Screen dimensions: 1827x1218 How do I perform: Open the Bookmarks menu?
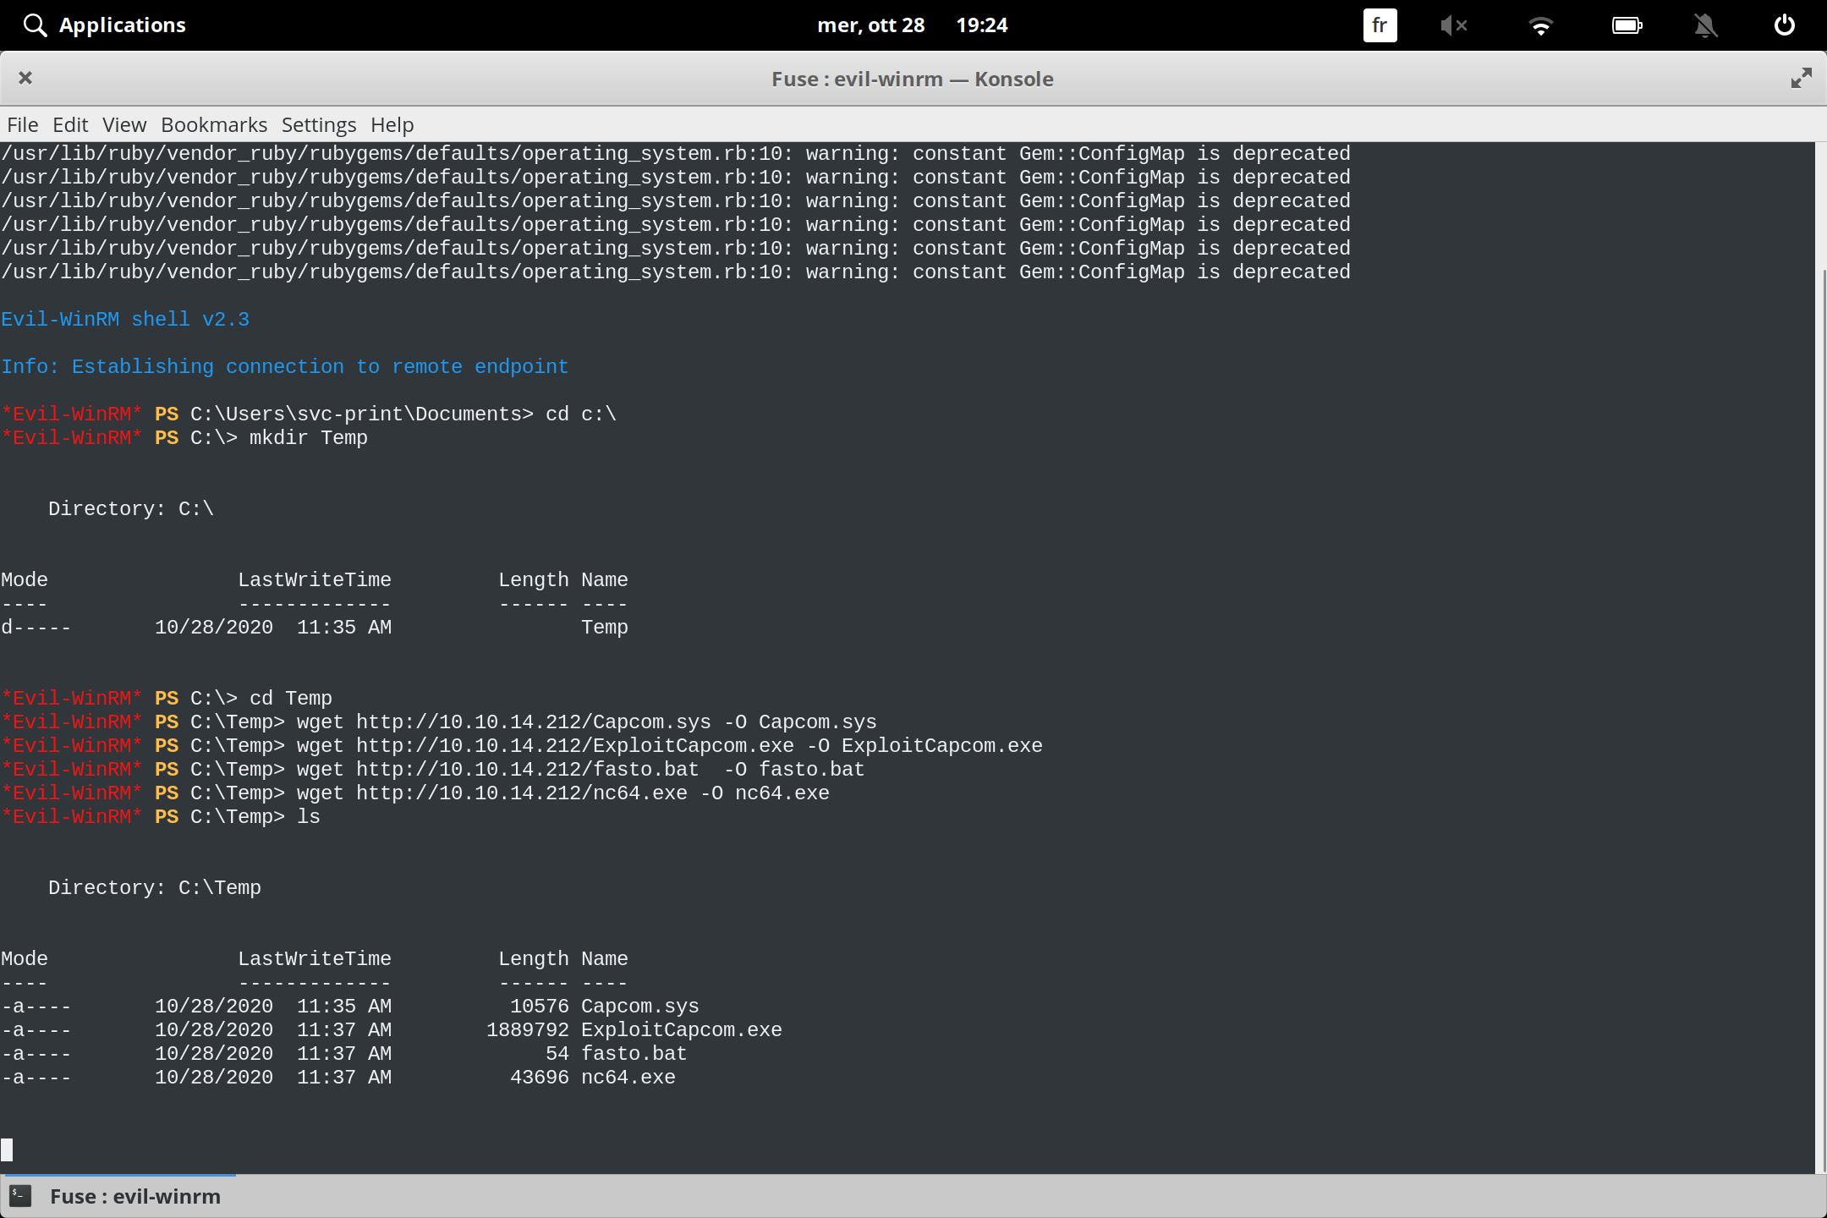coord(213,124)
